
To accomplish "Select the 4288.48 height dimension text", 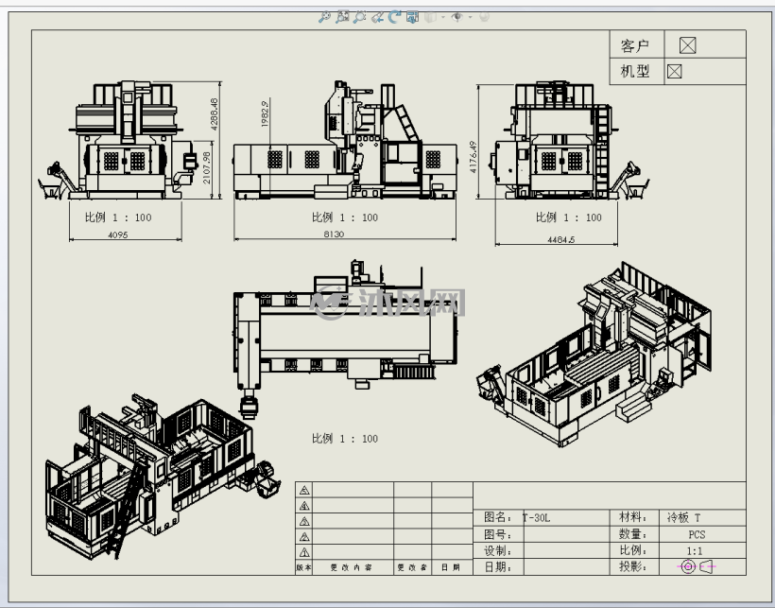I will 214,114.
